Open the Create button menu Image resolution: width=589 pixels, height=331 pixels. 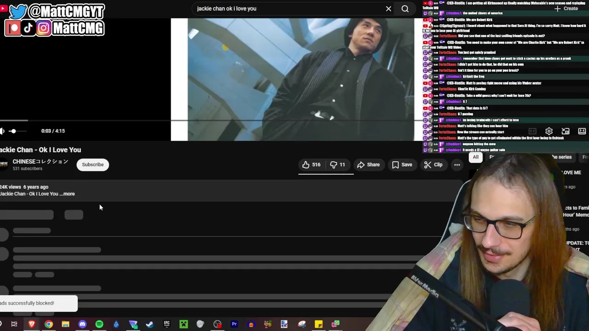(x=566, y=8)
